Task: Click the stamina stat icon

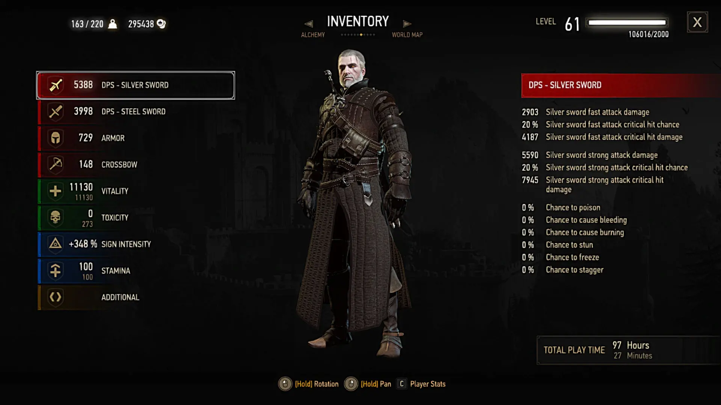Action: [x=56, y=271]
